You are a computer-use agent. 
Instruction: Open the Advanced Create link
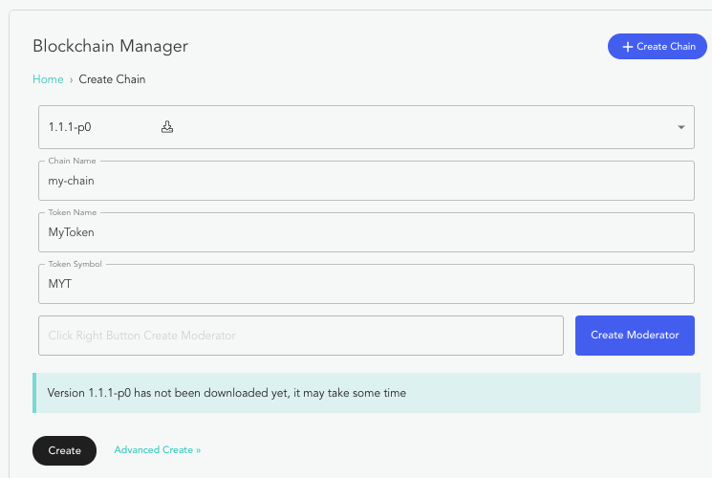tap(157, 449)
